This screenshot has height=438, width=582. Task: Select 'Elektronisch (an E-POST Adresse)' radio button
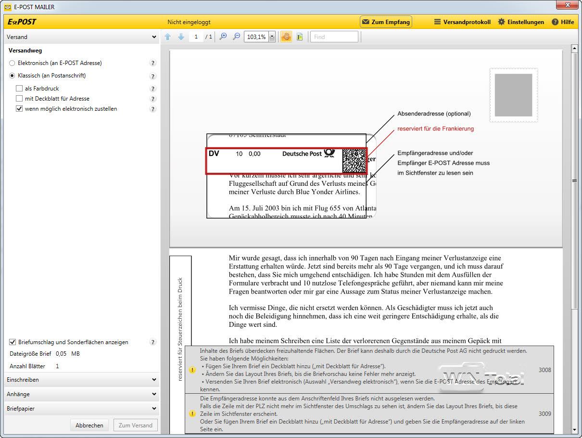point(13,63)
